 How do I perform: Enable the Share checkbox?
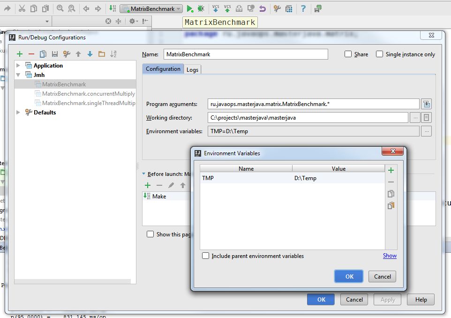pos(348,54)
